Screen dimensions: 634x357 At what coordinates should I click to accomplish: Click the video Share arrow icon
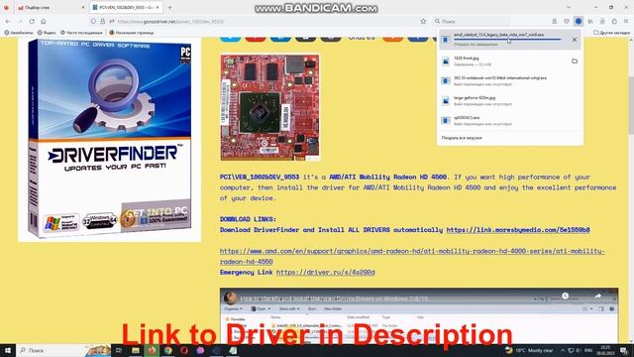coord(597,297)
